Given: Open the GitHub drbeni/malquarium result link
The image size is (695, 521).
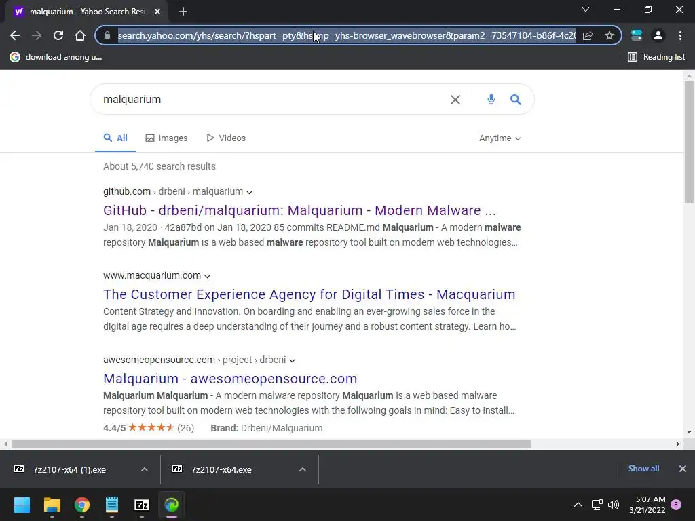Looking at the screenshot, I should click(x=299, y=210).
